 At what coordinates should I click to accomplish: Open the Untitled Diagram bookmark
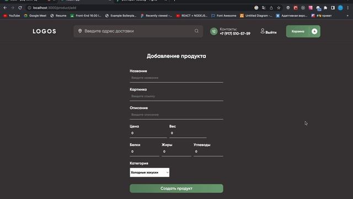pos(256,15)
